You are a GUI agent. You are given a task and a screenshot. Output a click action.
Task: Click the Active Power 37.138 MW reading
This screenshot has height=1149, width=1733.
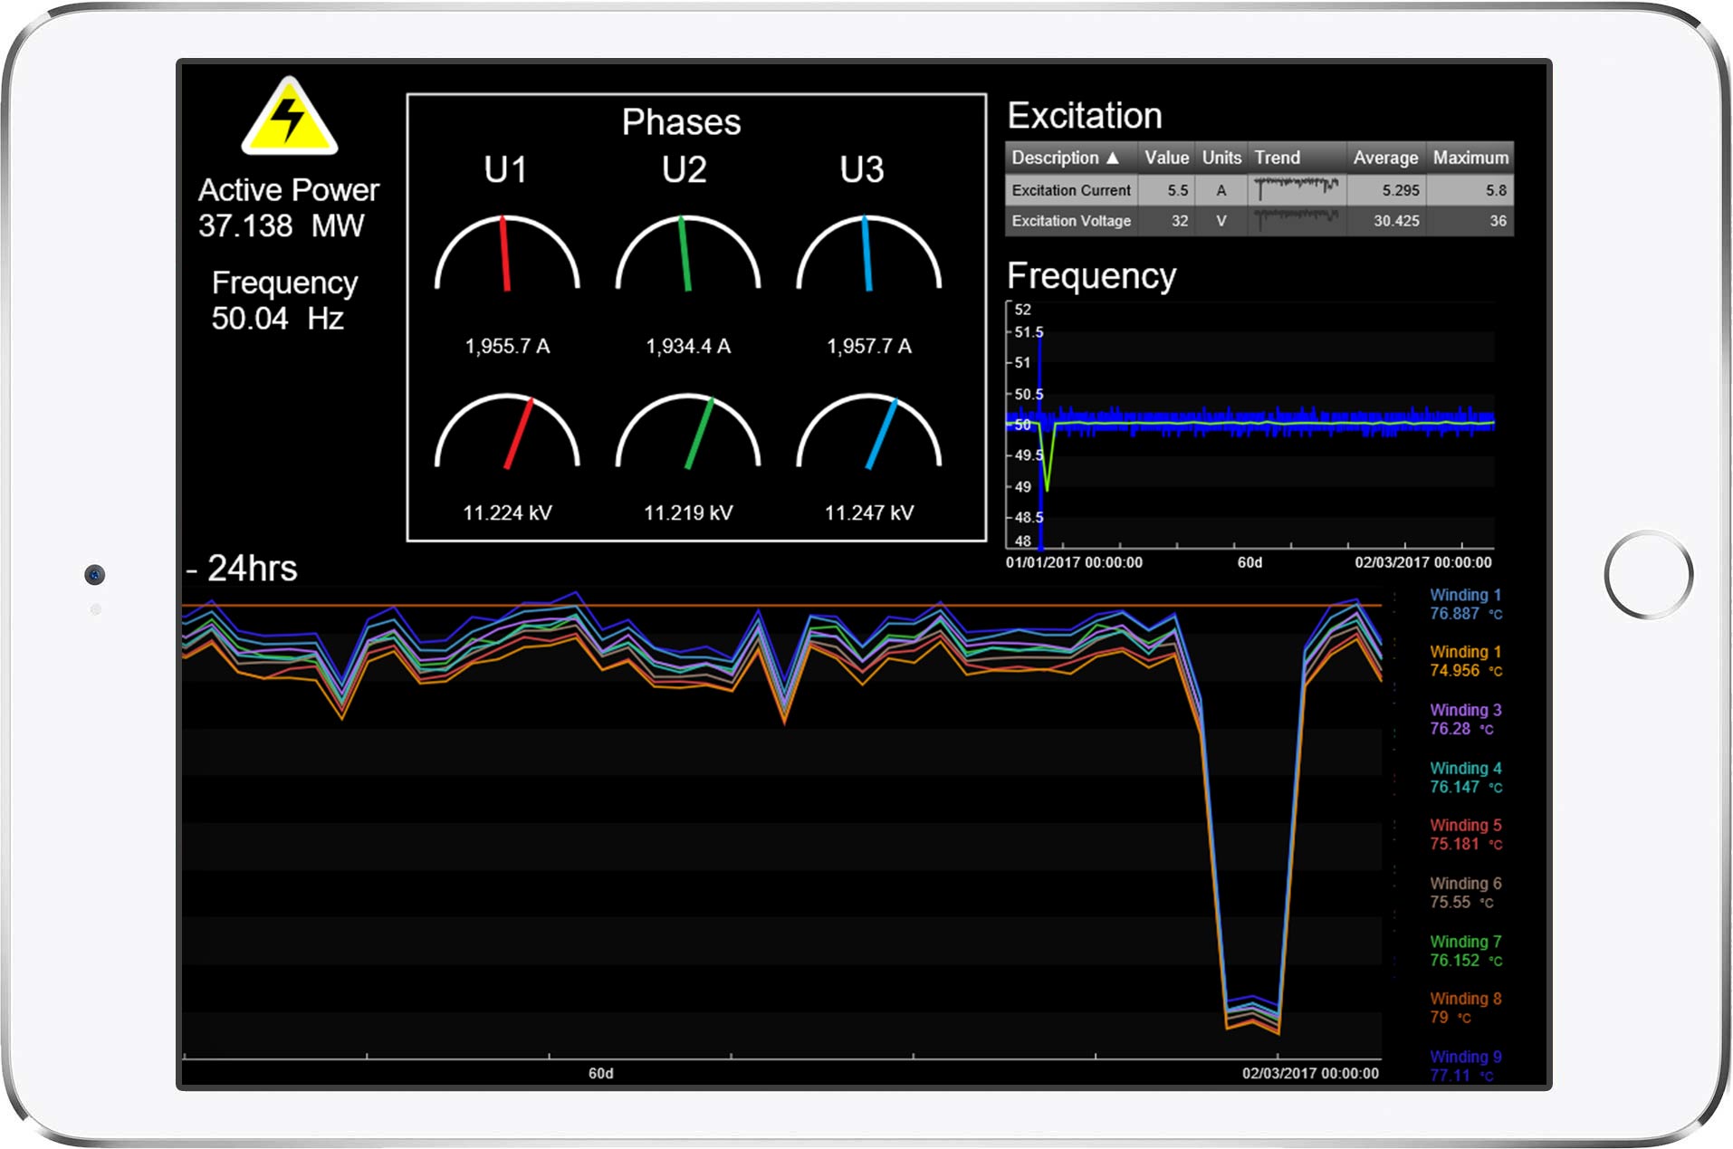[x=282, y=225]
